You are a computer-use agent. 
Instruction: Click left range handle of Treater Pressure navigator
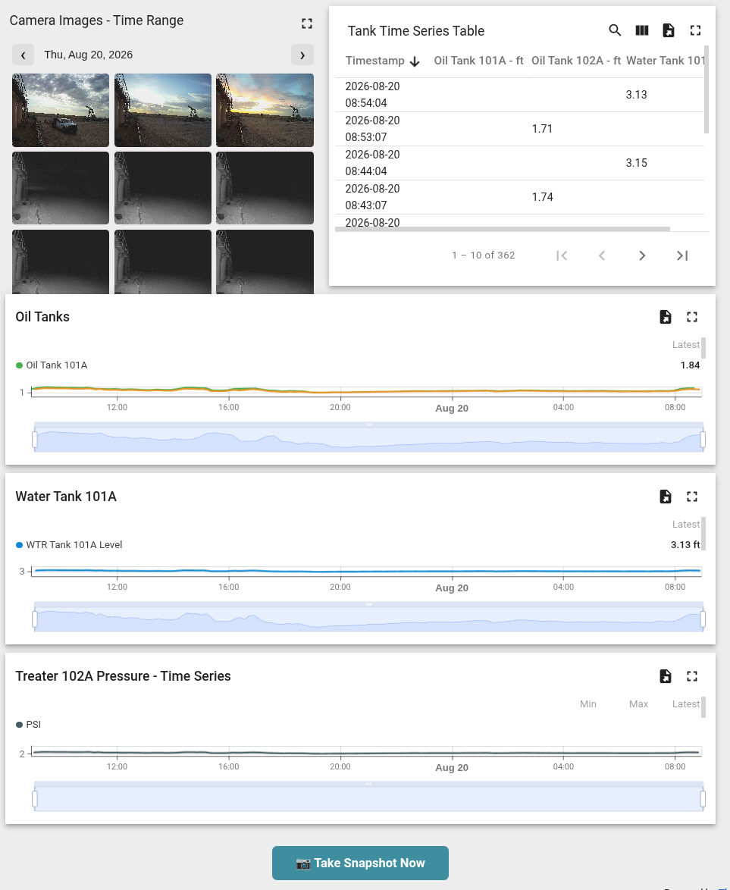[35, 799]
